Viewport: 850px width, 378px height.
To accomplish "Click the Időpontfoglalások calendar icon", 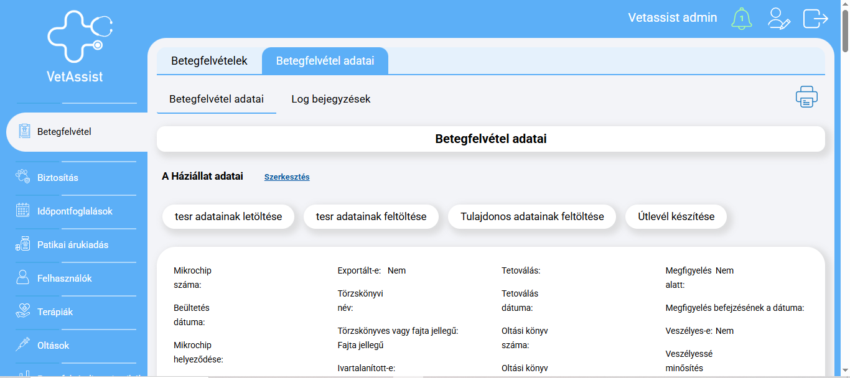I will (23, 211).
